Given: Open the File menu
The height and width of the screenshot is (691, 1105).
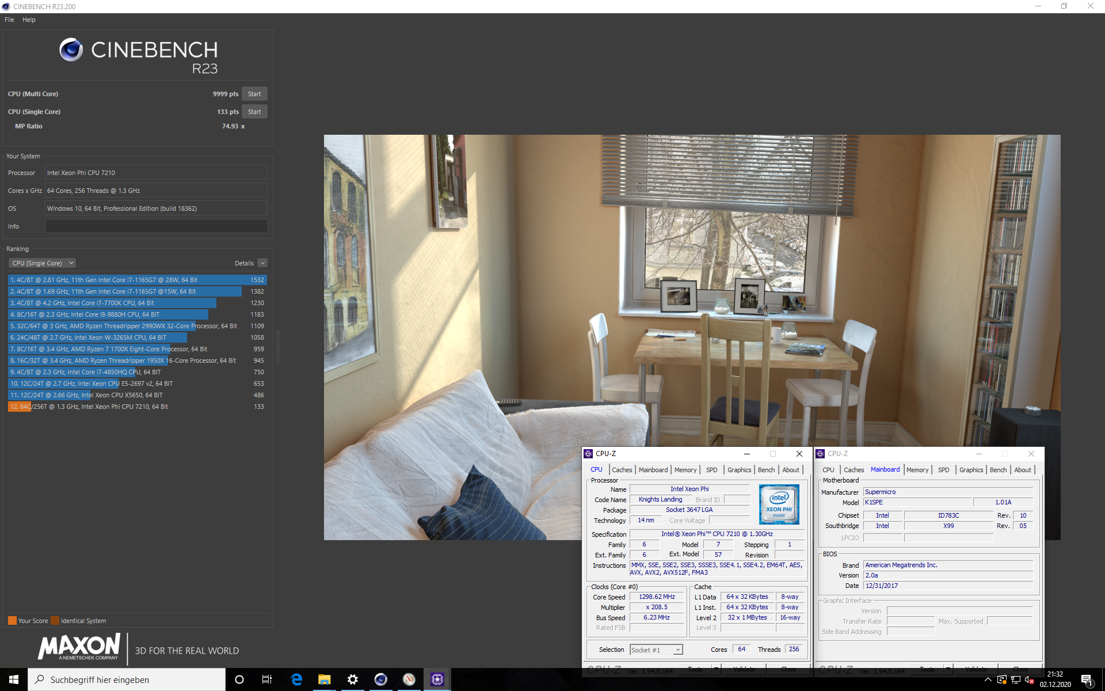Looking at the screenshot, I should point(9,20).
